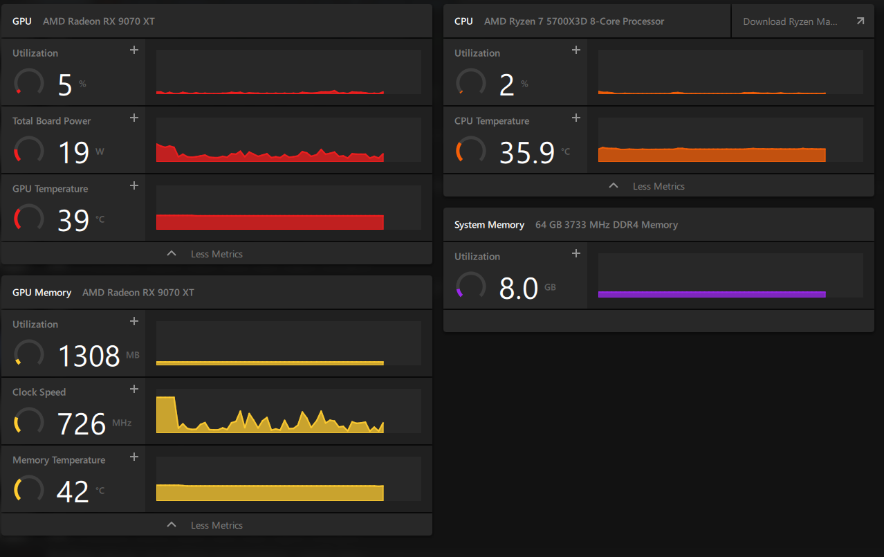Image resolution: width=884 pixels, height=557 pixels.
Task: Click plus icon next to Clock Speed
Action: pos(134,389)
